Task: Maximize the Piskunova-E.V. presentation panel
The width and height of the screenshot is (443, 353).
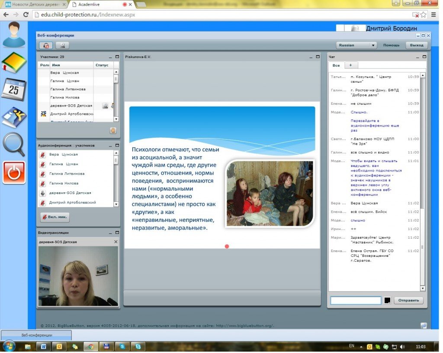Action: click(x=318, y=57)
